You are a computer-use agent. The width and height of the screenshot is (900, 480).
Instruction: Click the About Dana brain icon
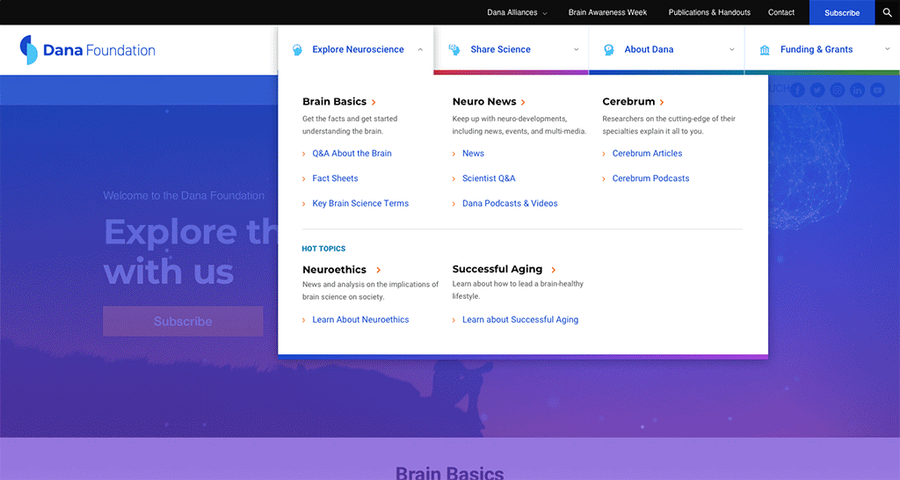[609, 50]
